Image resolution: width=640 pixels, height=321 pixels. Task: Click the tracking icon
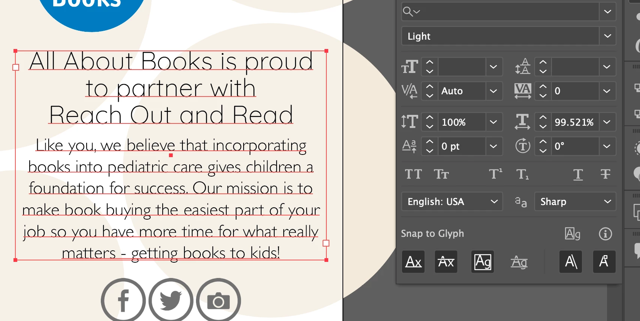[x=523, y=91]
